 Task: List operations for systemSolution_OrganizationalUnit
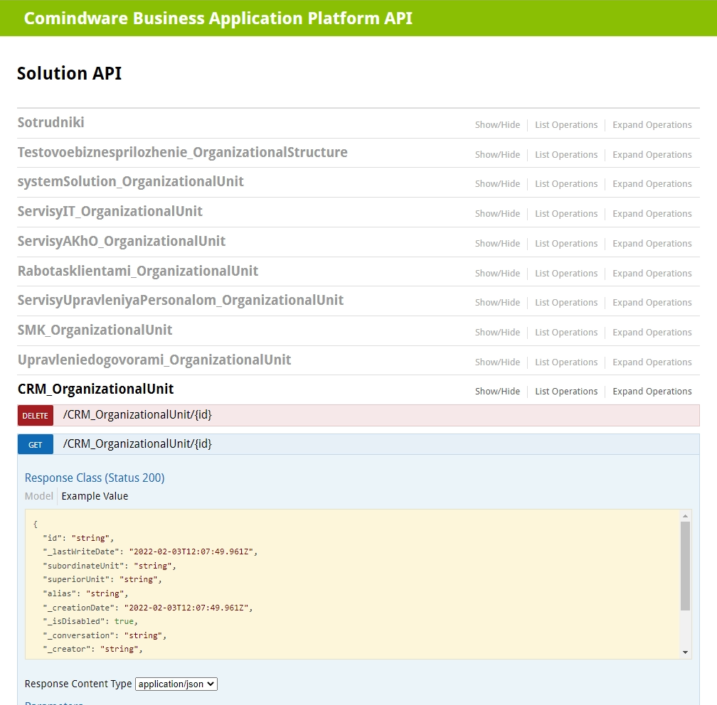coord(566,183)
